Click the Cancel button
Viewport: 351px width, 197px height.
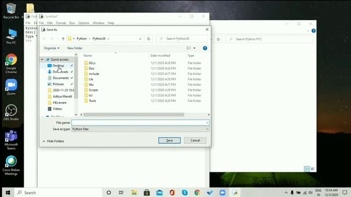(x=195, y=140)
